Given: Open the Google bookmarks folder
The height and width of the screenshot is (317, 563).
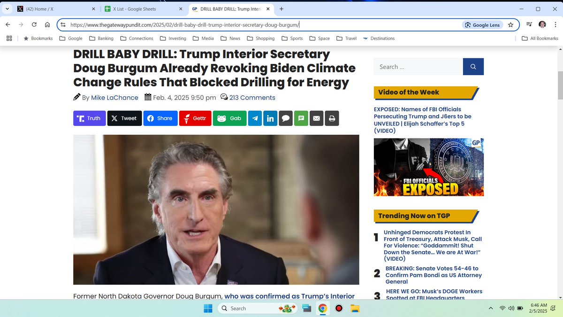Looking at the screenshot, I should point(71,39).
